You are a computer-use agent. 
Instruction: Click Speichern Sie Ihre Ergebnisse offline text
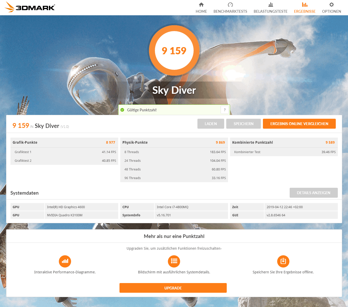point(283,272)
